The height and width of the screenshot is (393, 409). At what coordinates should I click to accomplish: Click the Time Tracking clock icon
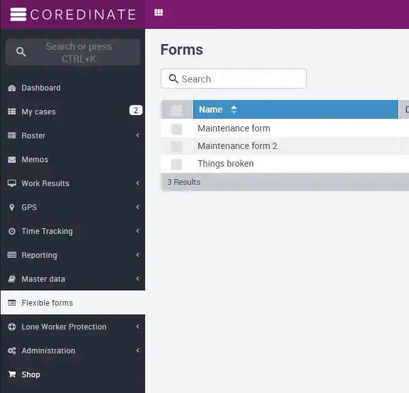(x=12, y=231)
